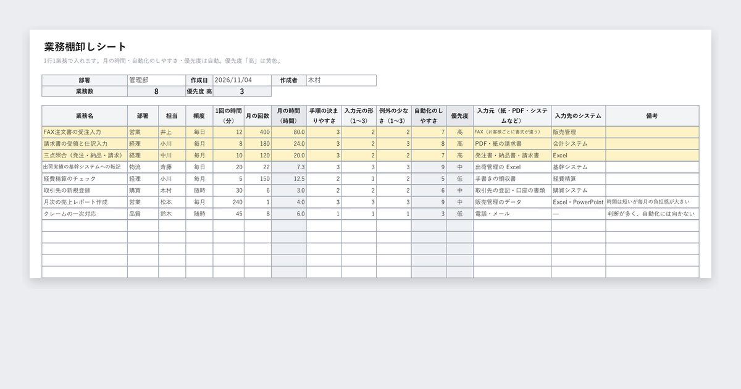Click the 入力先のシステム column header
Image resolution: width=741 pixels, height=389 pixels.
click(x=579, y=115)
